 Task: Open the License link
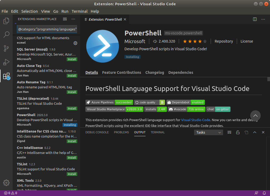(247, 41)
